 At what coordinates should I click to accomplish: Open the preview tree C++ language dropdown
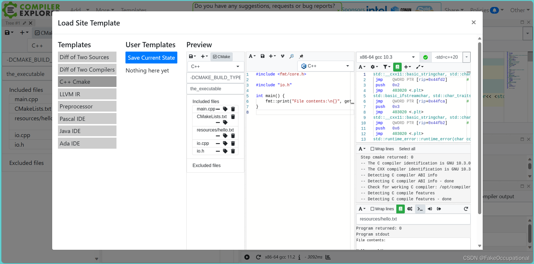[x=215, y=66]
